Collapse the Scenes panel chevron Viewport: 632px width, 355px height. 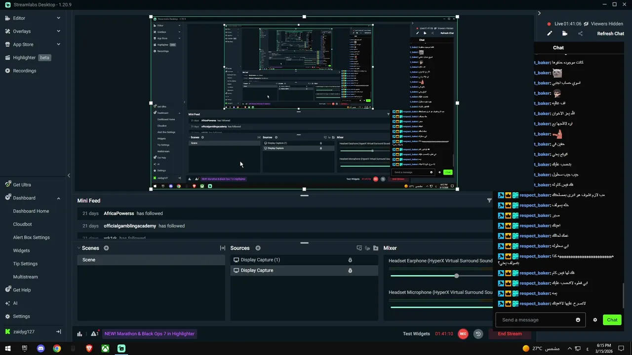tap(79, 248)
